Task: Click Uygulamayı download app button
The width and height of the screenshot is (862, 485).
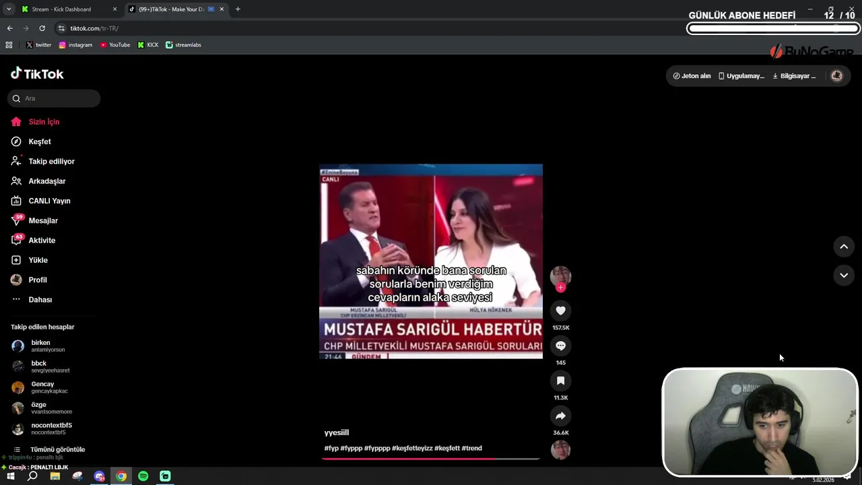Action: coord(741,76)
